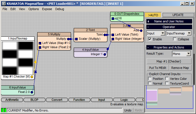
Task: Open the Input operator category dropdown
Action: click(x=163, y=33)
